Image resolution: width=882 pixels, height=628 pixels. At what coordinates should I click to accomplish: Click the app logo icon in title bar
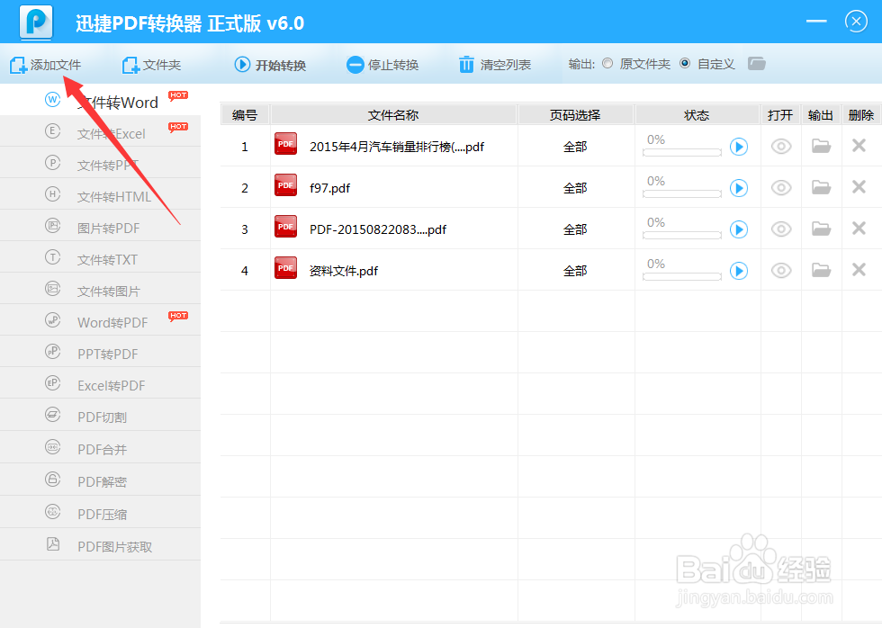click(x=36, y=22)
